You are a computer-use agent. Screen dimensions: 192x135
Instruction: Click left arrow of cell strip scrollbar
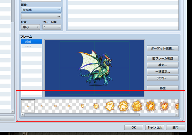tap(23, 115)
